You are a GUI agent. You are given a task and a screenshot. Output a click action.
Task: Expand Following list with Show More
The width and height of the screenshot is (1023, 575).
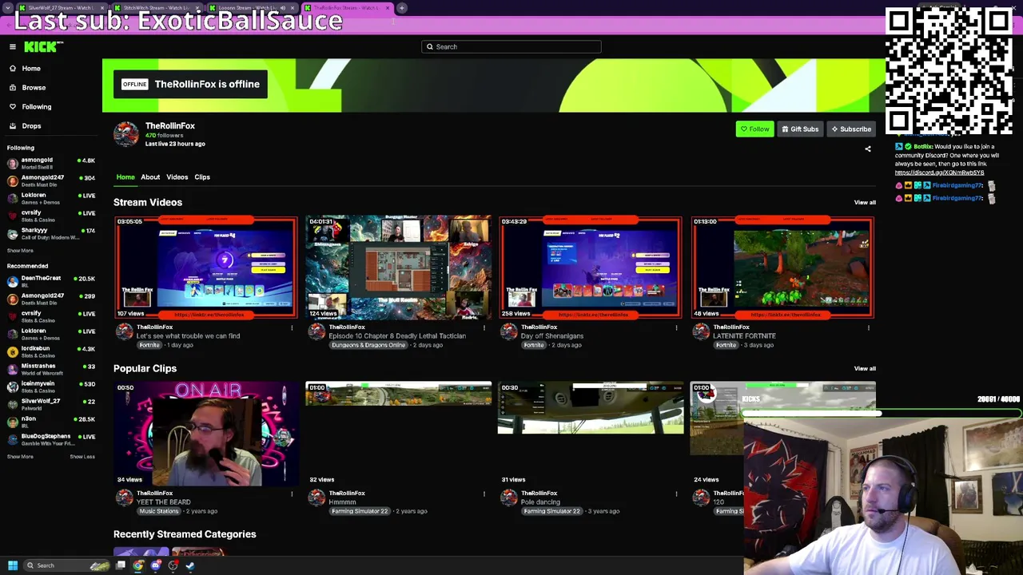click(x=20, y=251)
